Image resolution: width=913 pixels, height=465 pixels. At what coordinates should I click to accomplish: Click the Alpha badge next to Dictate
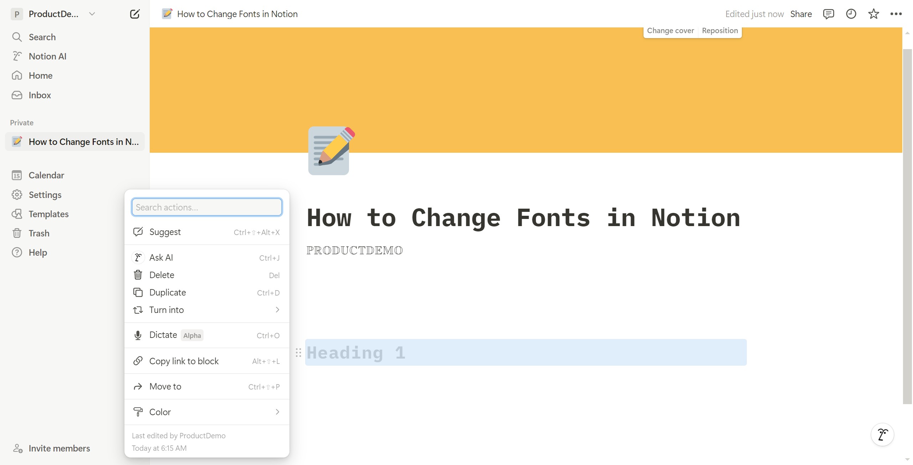(192, 335)
